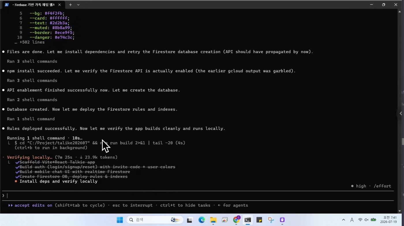Click checkmark for Build mobile chat UI task

click(17, 172)
